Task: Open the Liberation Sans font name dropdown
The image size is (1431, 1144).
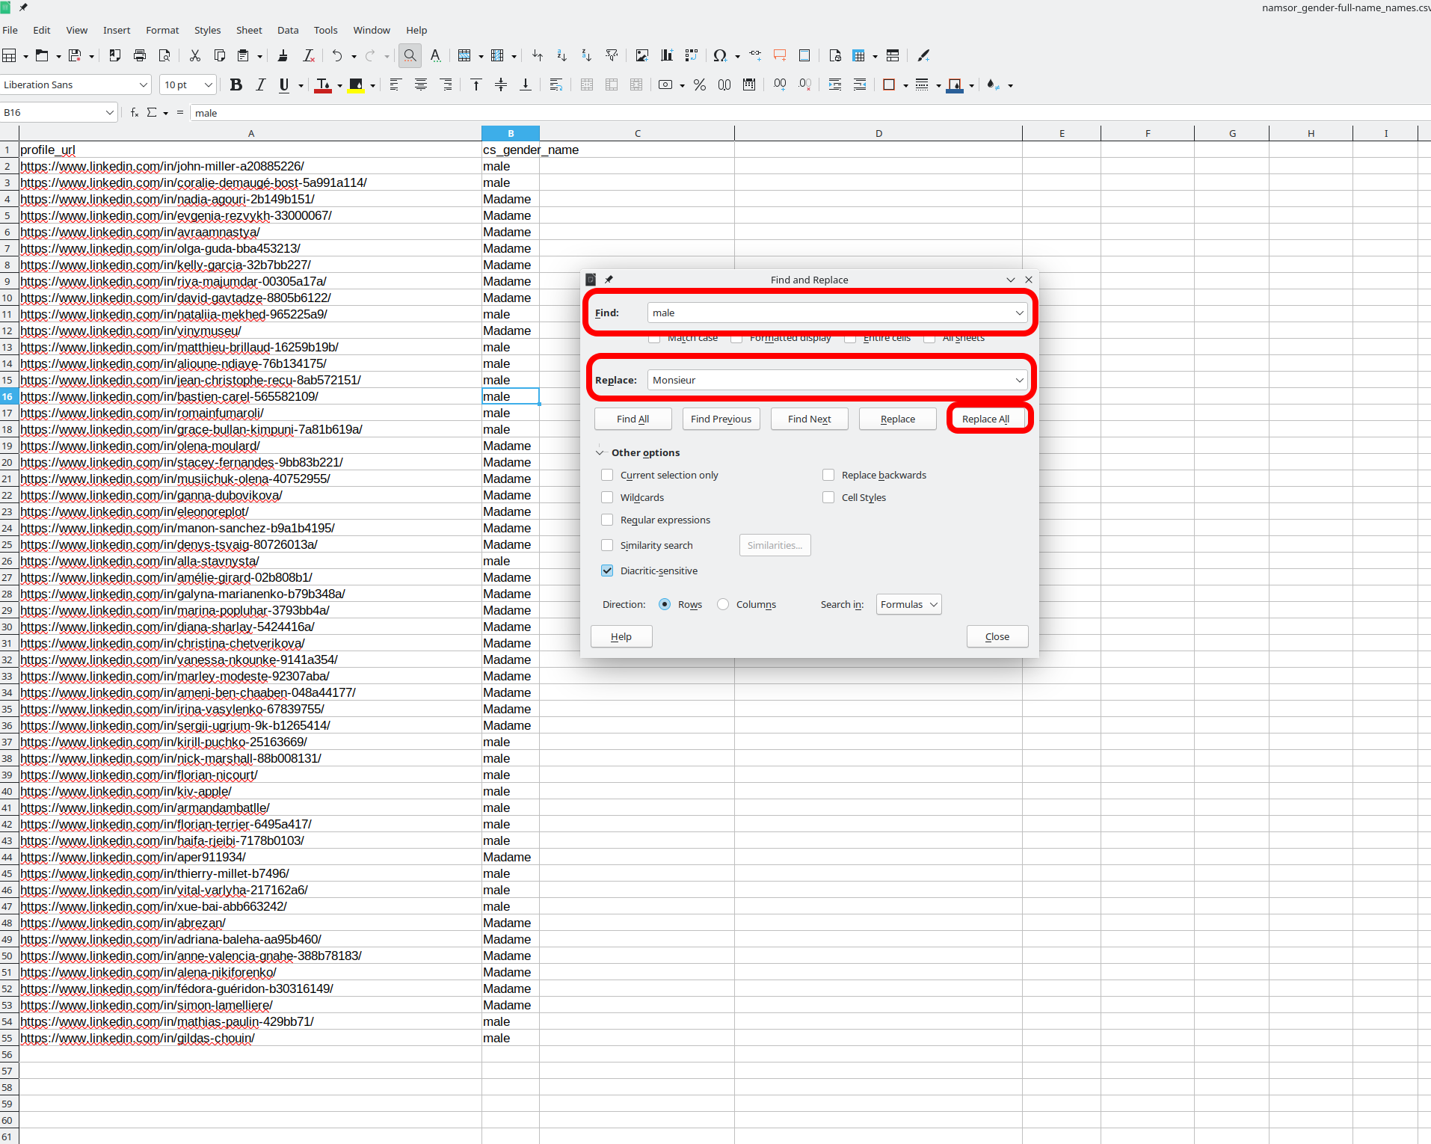Action: 144,84
